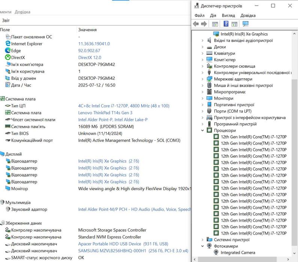
Task: Click the green DirectX icon
Action: pyautogui.click(x=8, y=57)
